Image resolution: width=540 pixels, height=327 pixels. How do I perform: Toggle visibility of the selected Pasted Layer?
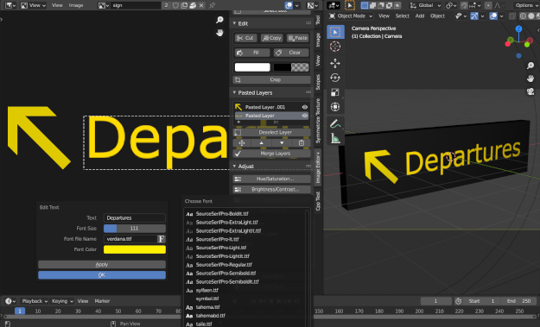click(305, 116)
